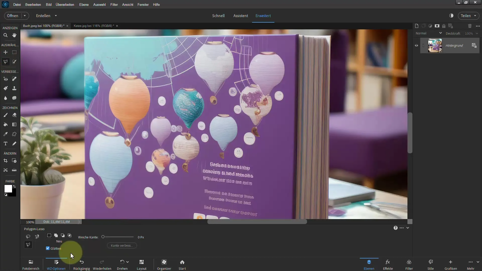
Task: Select the Hand tool
Action: point(14,35)
